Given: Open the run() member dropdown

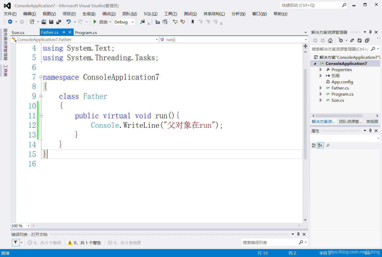Looking at the screenshot, I should (306, 40).
